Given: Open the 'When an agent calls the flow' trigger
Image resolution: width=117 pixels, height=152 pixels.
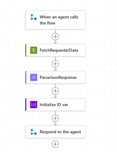Looking at the screenshot, I should pyautogui.click(x=55, y=20).
